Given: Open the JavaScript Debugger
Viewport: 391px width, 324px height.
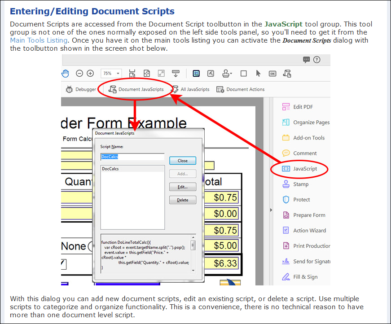Looking at the screenshot, I should pyautogui.click(x=81, y=89).
